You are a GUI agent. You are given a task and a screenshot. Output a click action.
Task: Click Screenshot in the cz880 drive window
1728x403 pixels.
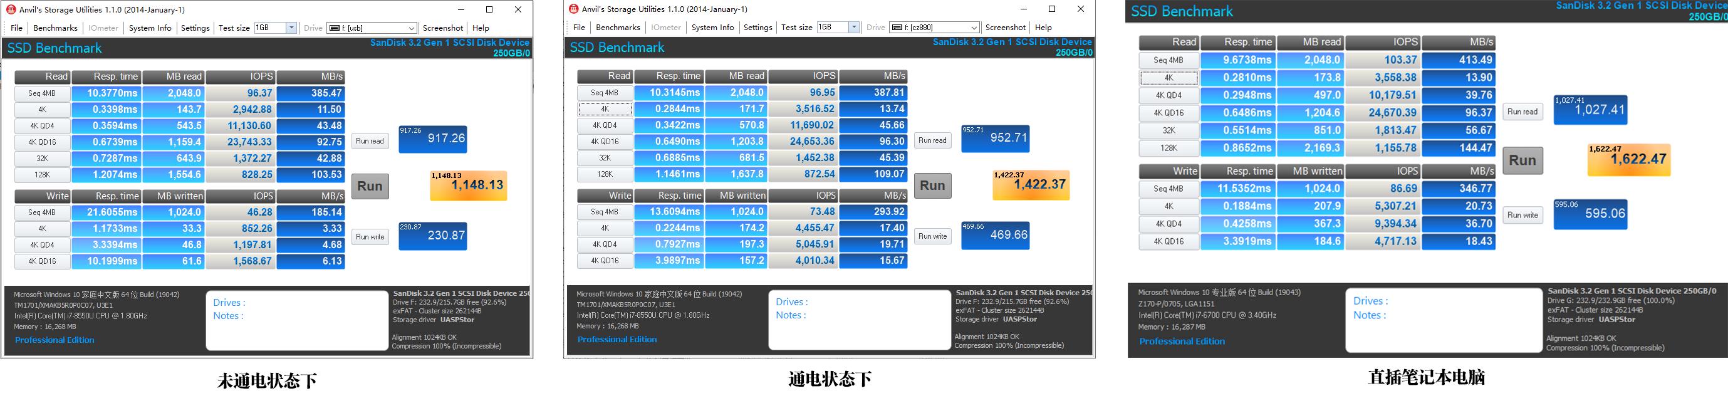tap(1006, 28)
